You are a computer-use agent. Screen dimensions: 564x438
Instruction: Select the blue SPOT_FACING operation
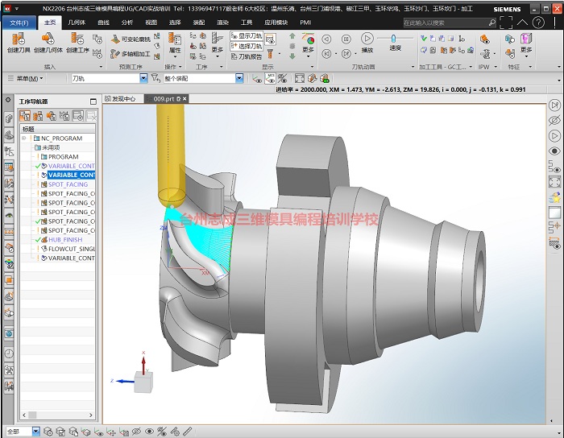(x=68, y=184)
